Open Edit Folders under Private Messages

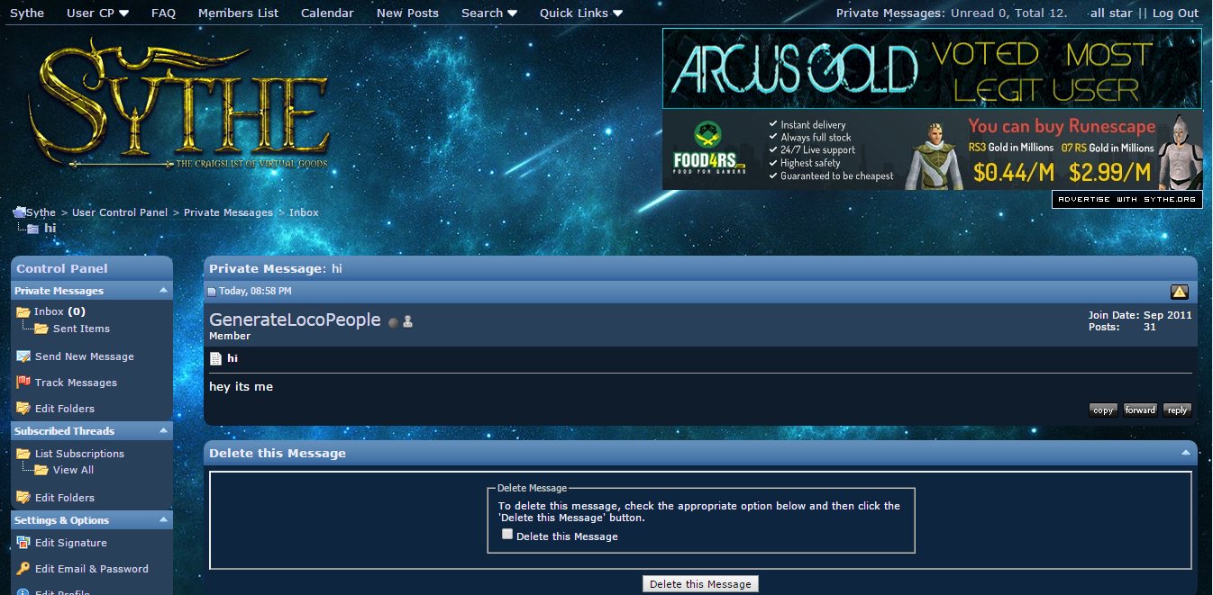click(65, 409)
